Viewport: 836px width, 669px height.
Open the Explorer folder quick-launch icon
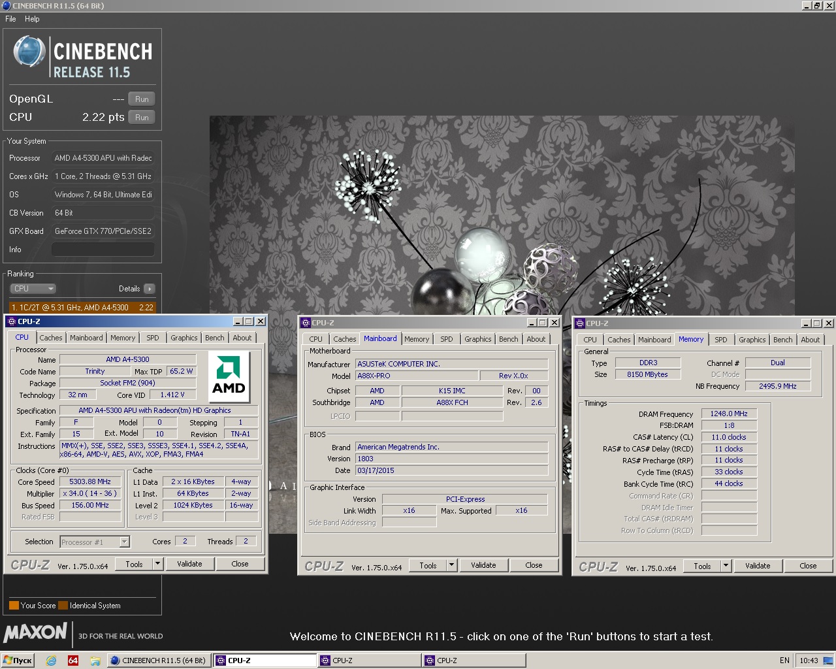click(95, 661)
